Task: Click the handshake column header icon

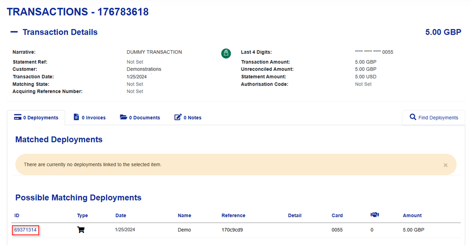Action: coord(375,215)
